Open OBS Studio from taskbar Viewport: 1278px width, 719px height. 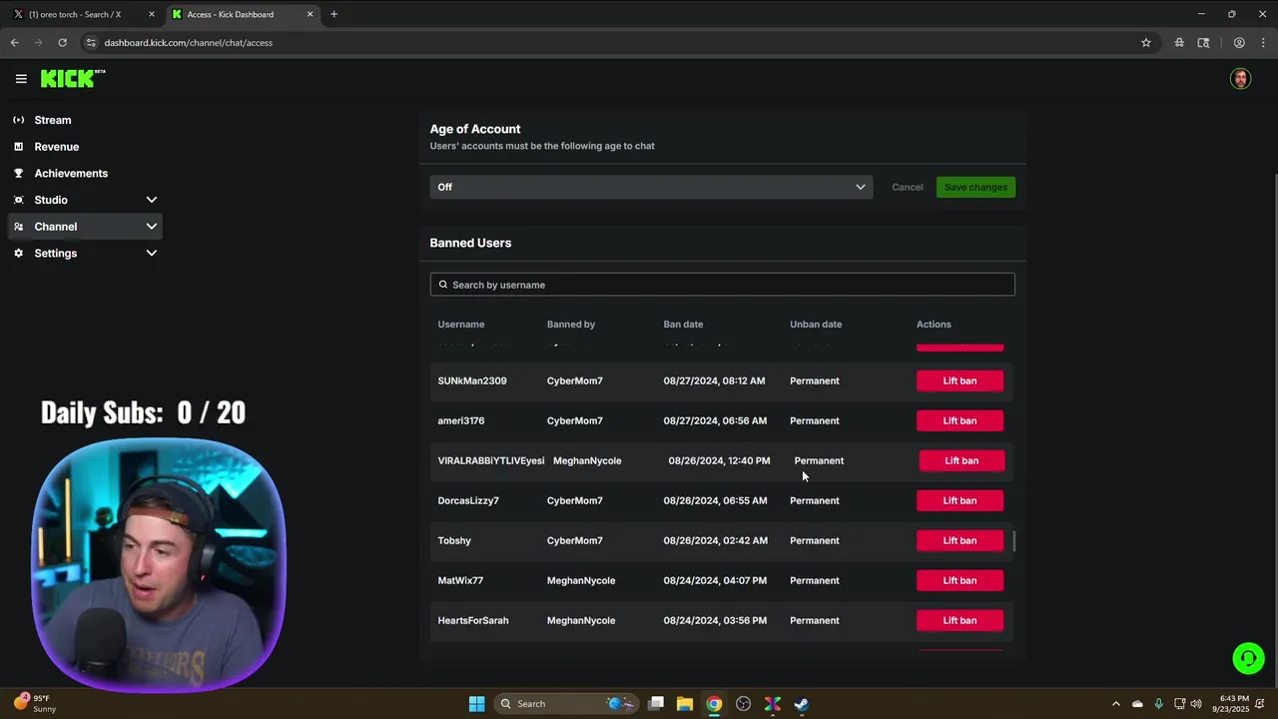coord(743,704)
